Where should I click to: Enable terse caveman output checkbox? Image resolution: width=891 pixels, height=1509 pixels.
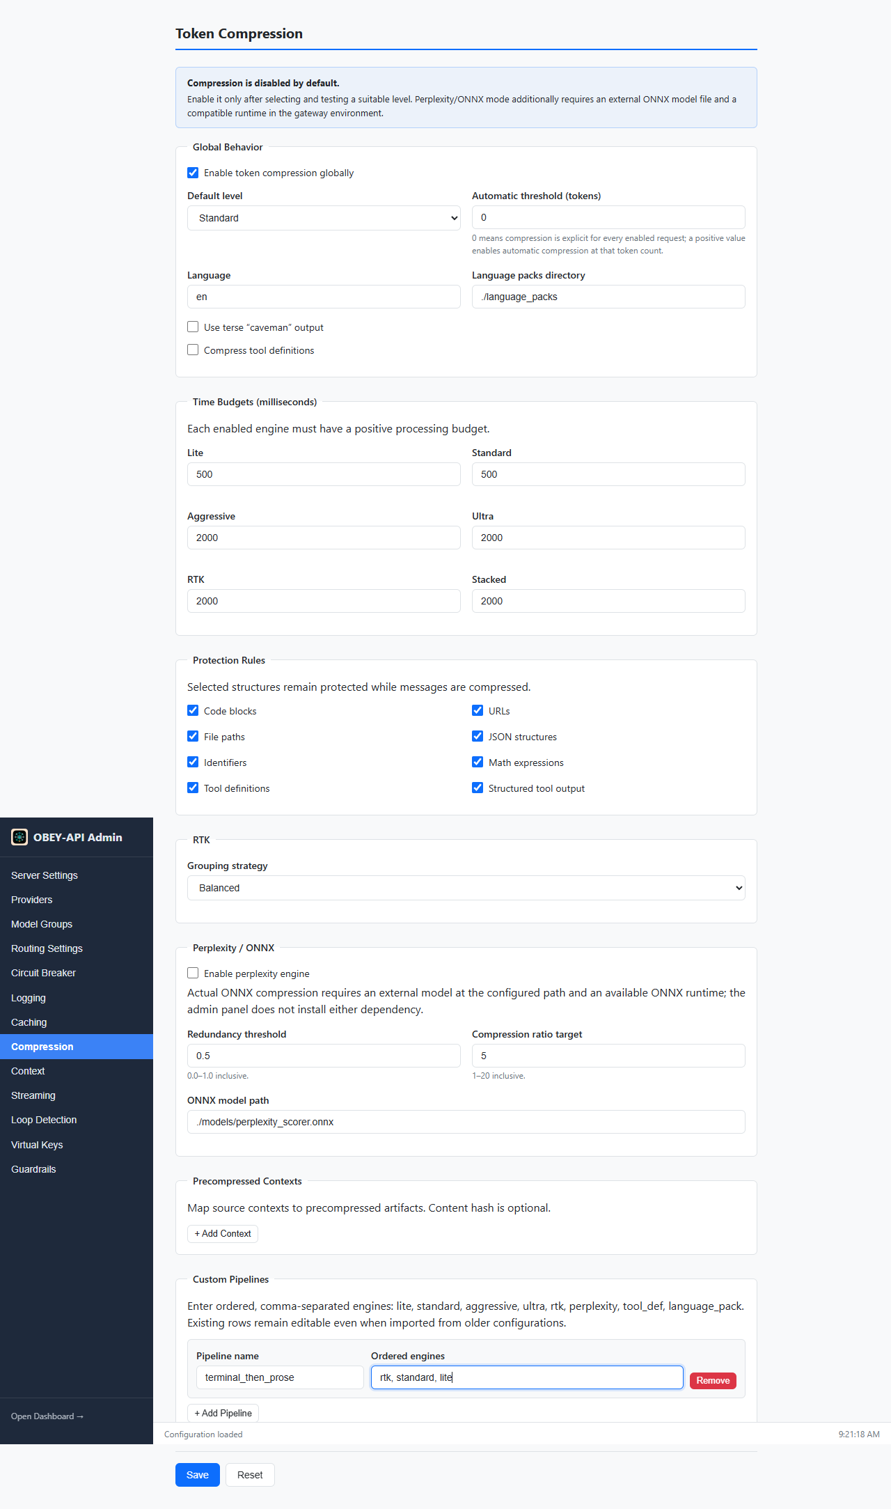(193, 327)
